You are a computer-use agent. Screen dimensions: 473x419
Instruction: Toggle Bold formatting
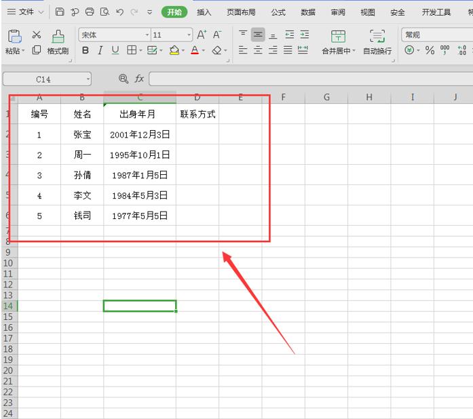[86, 50]
